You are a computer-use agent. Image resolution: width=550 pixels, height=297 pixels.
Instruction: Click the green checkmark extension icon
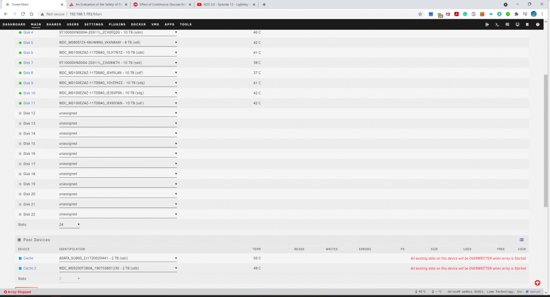[508, 14]
